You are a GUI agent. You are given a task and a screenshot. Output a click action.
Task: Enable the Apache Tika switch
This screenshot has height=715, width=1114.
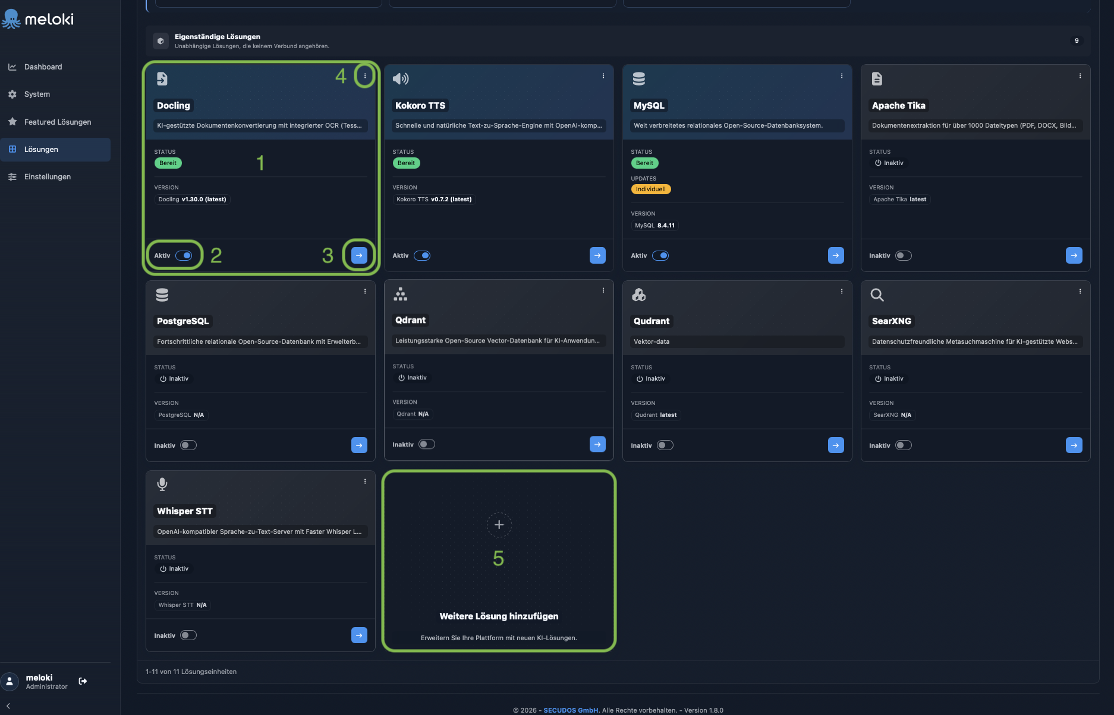point(904,255)
